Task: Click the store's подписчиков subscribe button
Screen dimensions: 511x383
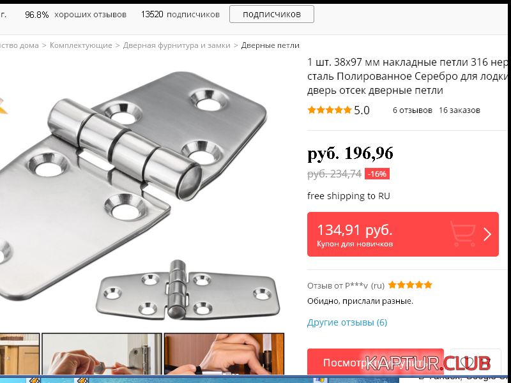Action: (x=271, y=14)
